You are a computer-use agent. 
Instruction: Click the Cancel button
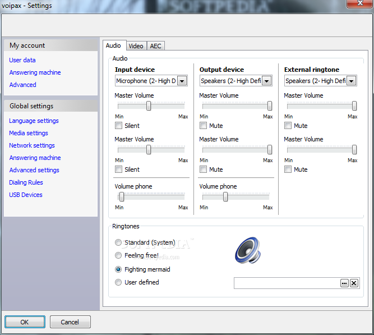(70, 322)
